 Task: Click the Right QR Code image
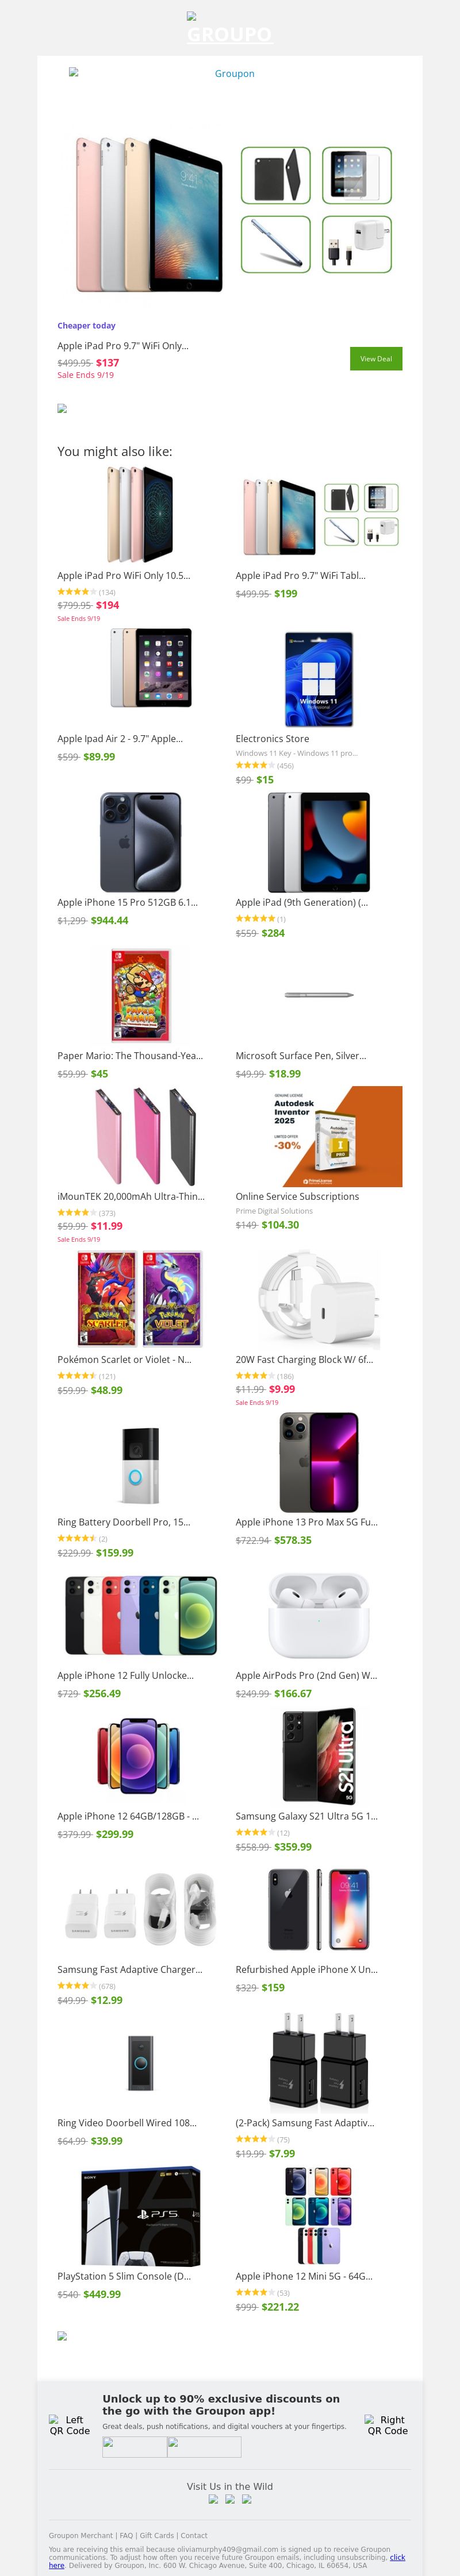coord(387,2425)
